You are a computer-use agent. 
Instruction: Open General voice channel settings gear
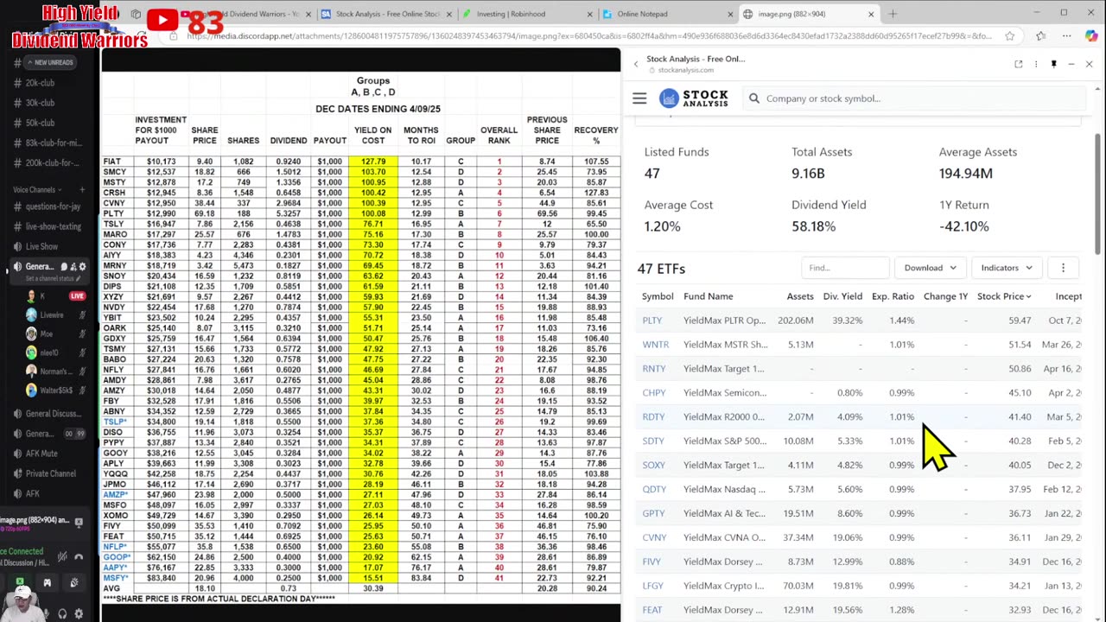pos(83,267)
